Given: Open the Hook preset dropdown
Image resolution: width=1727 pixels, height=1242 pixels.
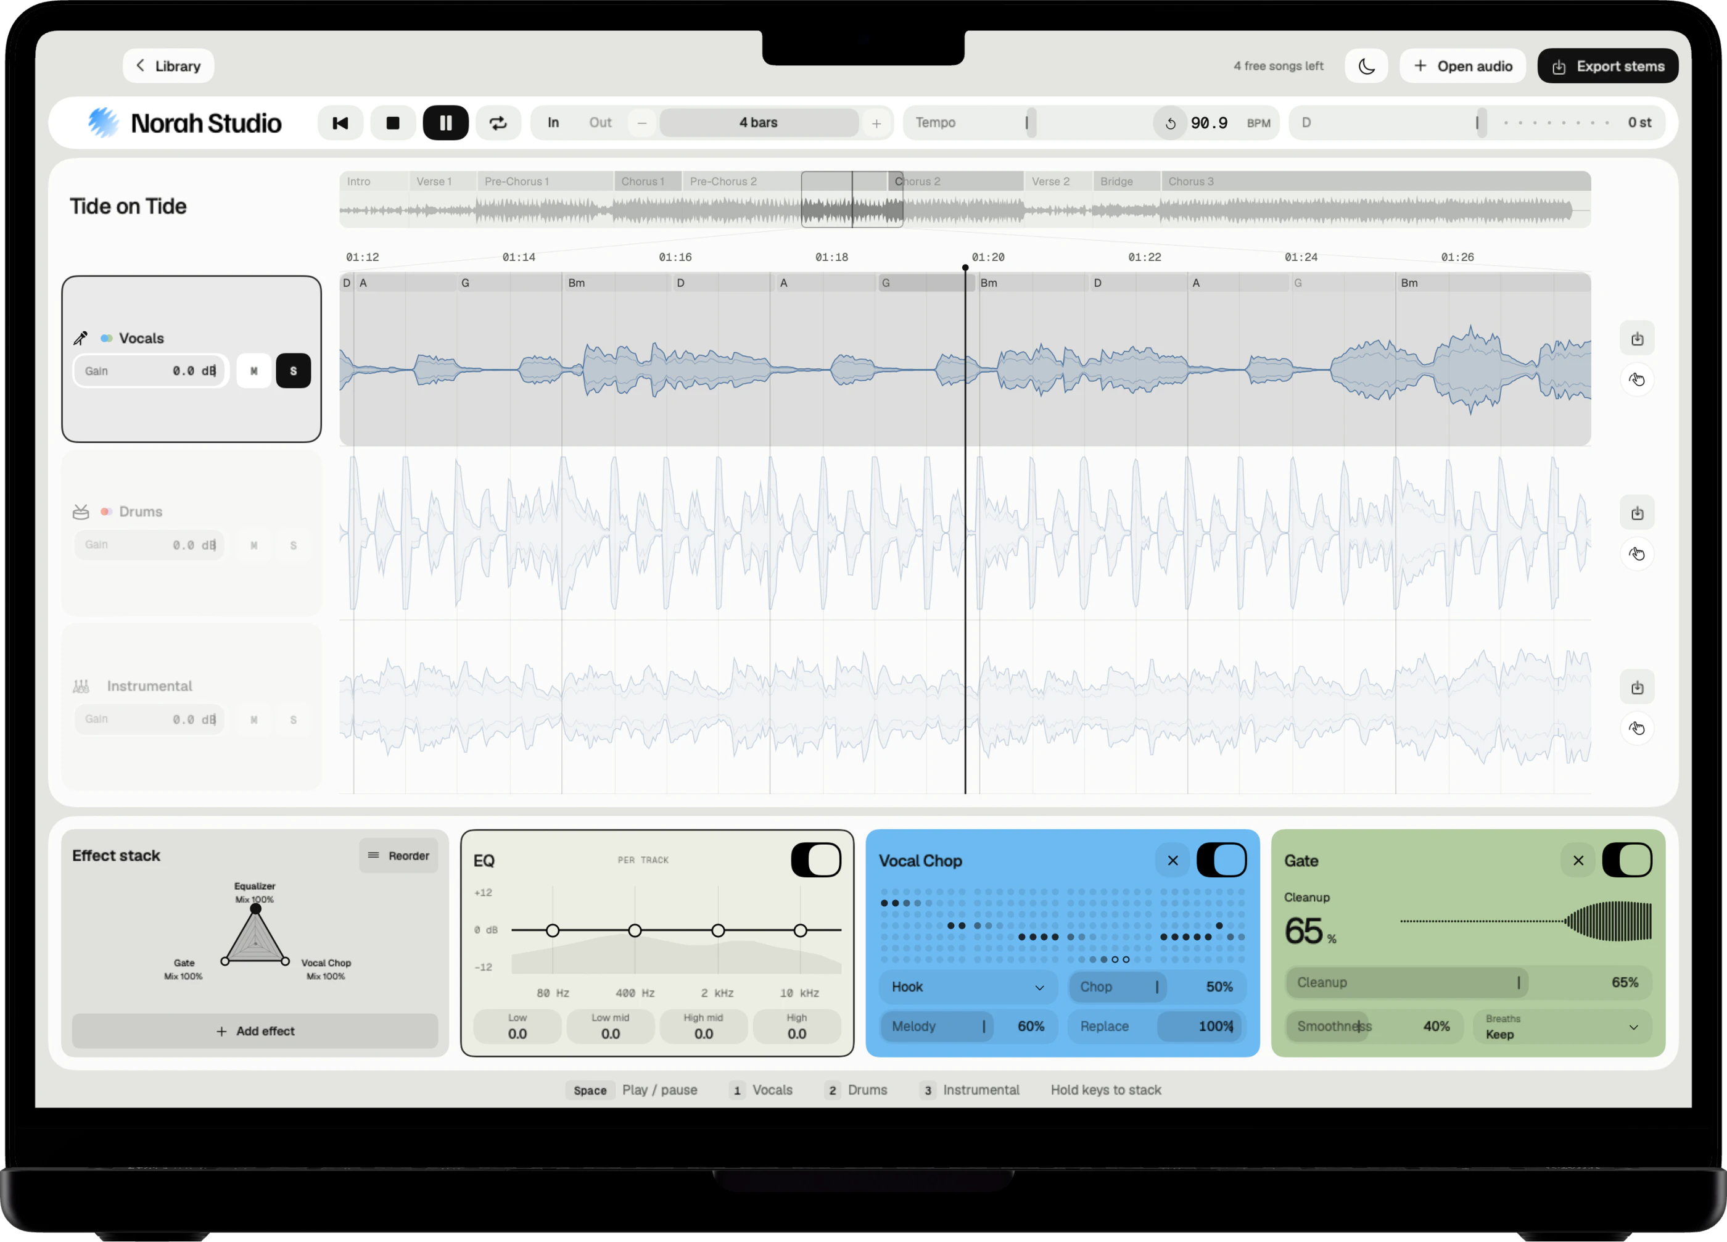Looking at the screenshot, I should [x=968, y=987].
